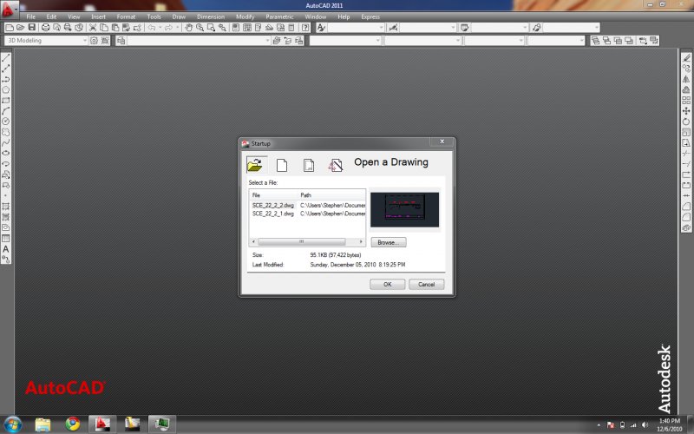This screenshot has height=434, width=694.
Task: Select the Rectangle tool in the Draw toolbar
Action: pyautogui.click(x=6, y=100)
